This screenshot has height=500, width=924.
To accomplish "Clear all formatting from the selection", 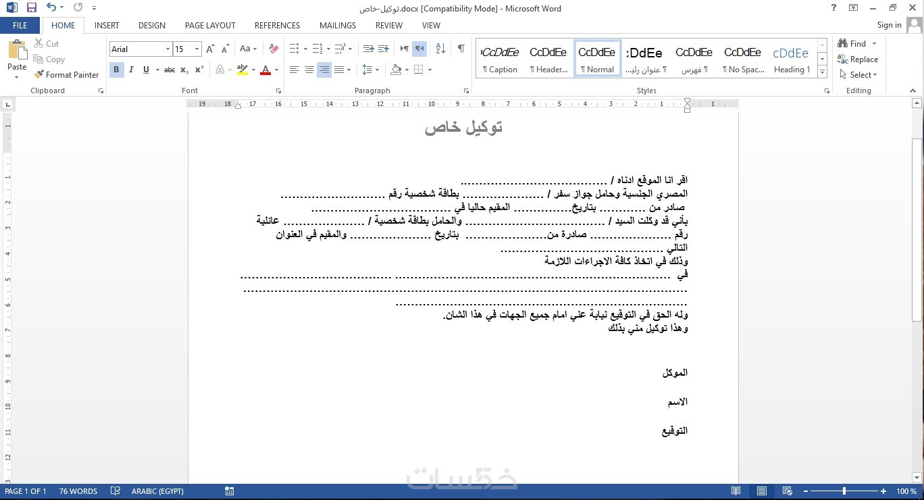I will (274, 49).
